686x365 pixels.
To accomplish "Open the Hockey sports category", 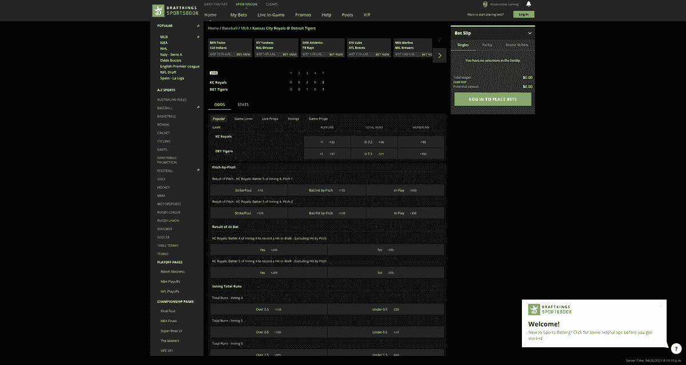I will coord(163,187).
